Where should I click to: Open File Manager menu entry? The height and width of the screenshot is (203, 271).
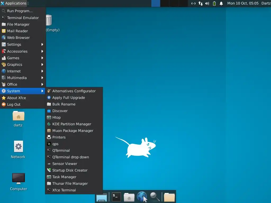(23, 24)
